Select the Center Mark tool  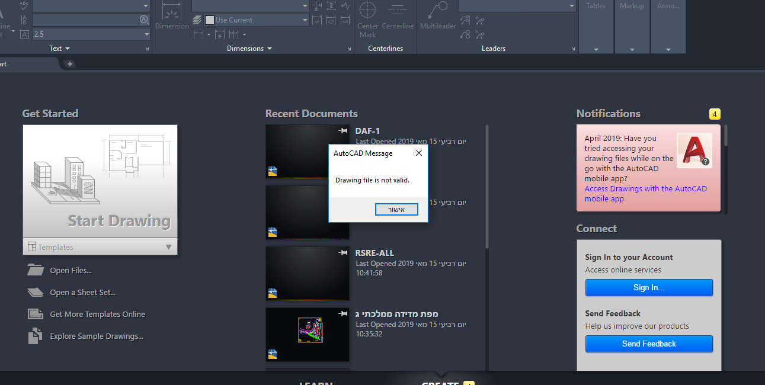coord(367,20)
